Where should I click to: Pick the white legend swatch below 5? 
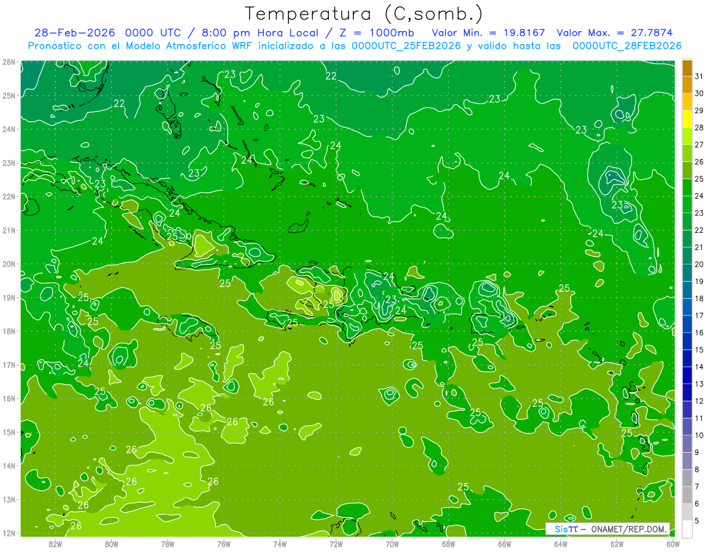pos(687,529)
